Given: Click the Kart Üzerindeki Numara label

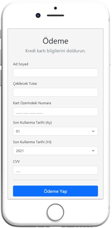Looking at the screenshot, I should [32, 103].
